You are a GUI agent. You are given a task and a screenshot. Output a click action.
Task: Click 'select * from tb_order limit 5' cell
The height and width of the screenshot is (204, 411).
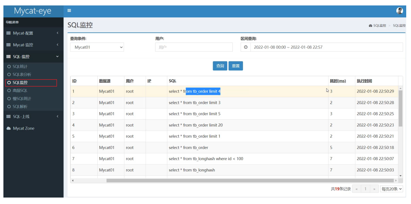tap(247, 114)
